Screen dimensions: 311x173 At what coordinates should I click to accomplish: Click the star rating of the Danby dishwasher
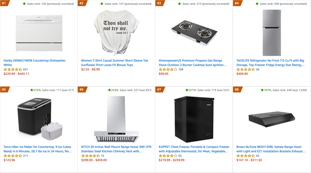pos(13,69)
